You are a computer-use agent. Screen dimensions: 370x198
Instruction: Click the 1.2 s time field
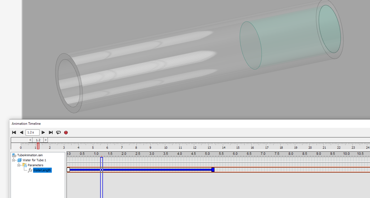tap(33, 132)
